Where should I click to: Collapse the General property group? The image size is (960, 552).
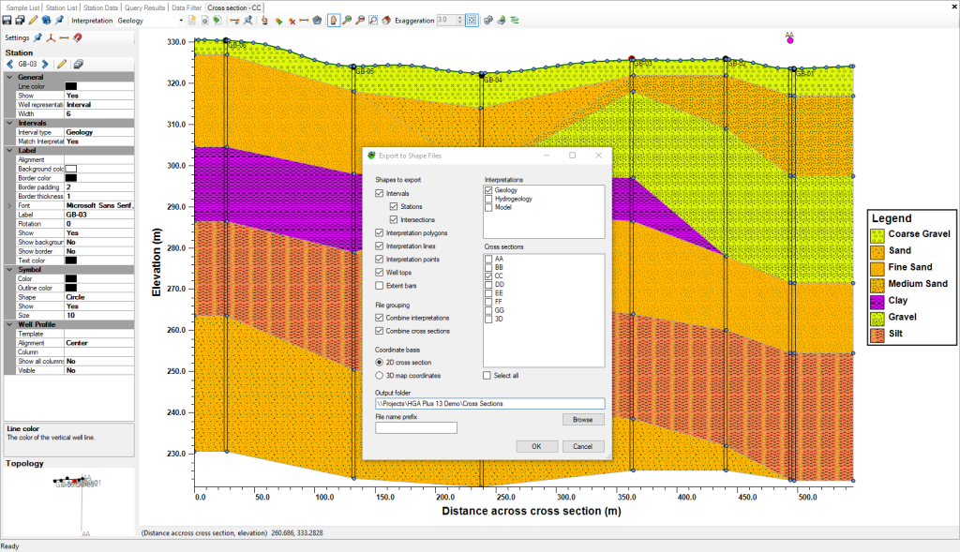click(8, 77)
